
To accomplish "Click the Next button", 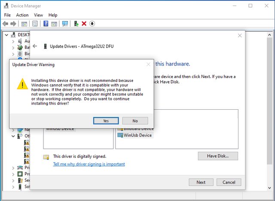I will tap(201, 182).
